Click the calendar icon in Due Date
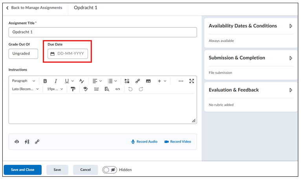 (52, 54)
